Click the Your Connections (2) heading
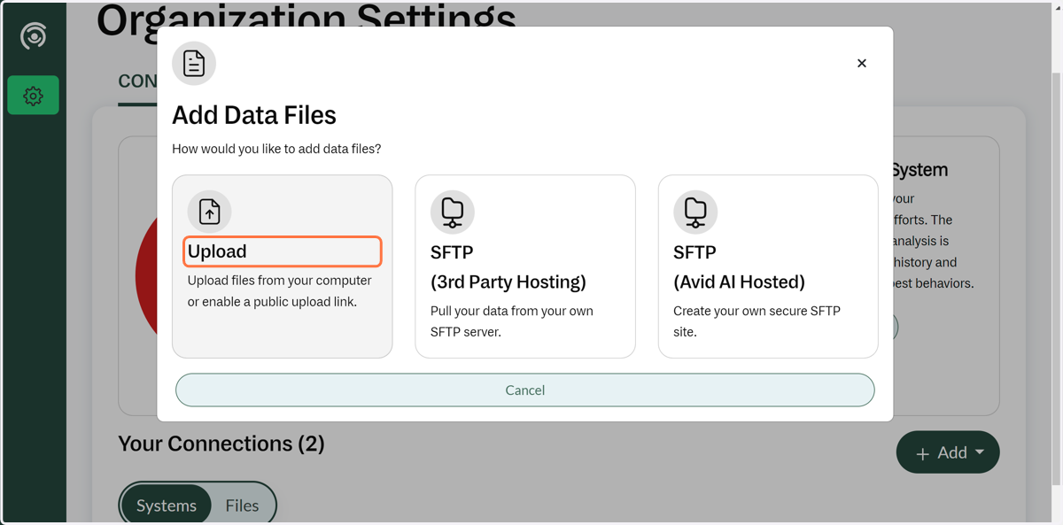The height and width of the screenshot is (525, 1063). coord(221,444)
